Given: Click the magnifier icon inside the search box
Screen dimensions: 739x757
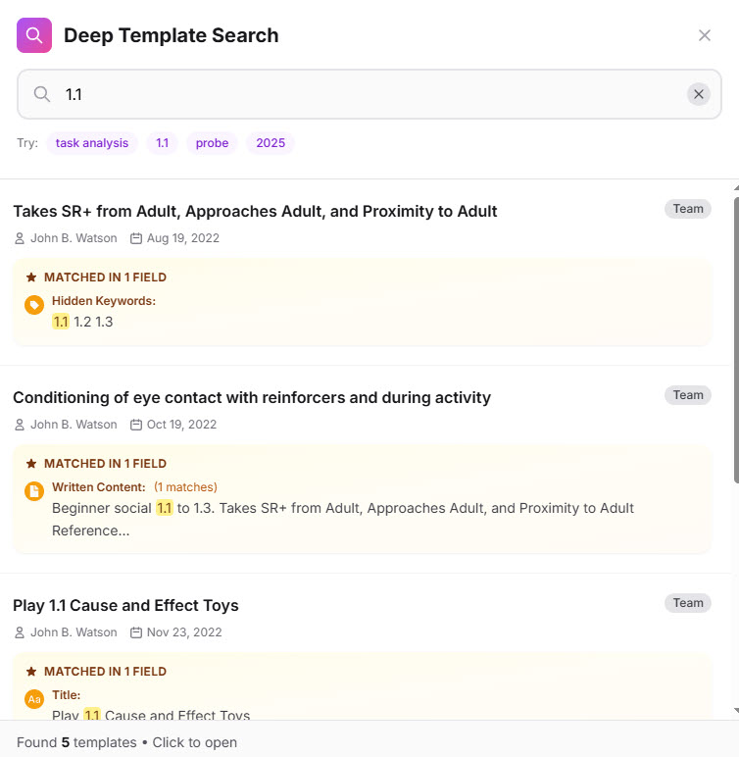Looking at the screenshot, I should coord(42,94).
